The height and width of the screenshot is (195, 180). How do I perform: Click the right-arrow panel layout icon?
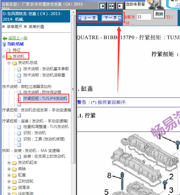pos(102,6)
